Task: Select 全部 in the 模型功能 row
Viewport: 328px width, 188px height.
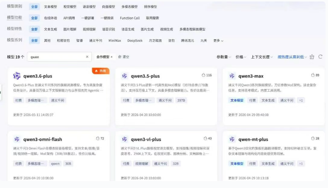Action: point(34,18)
